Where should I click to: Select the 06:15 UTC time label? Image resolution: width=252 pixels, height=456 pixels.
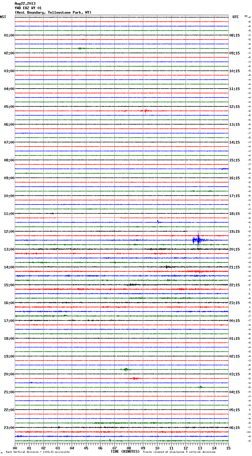click(234, 427)
